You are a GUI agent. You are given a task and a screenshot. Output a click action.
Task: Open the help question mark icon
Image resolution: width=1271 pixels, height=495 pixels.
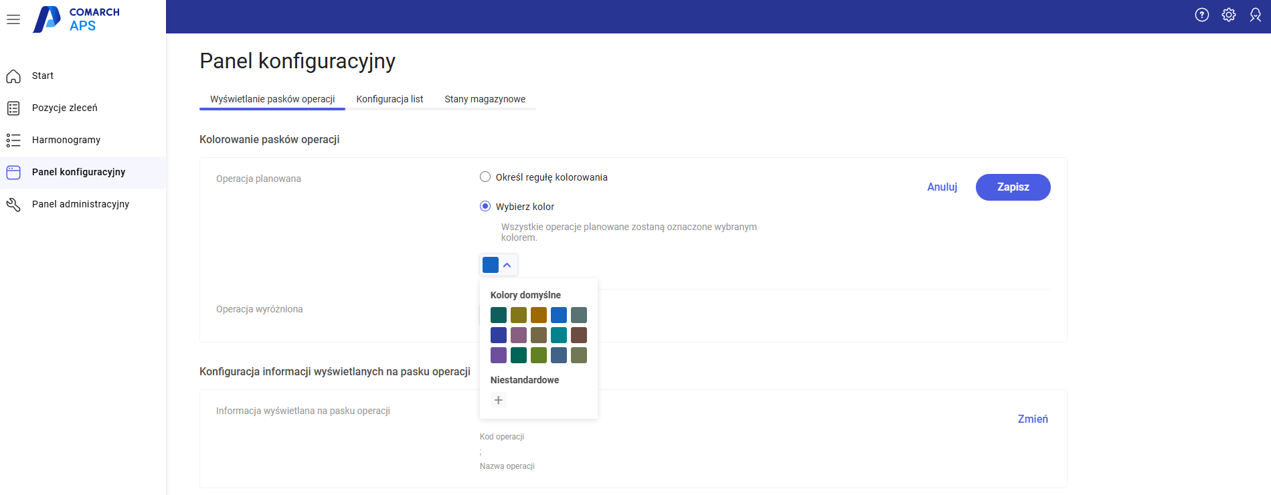(x=1201, y=15)
